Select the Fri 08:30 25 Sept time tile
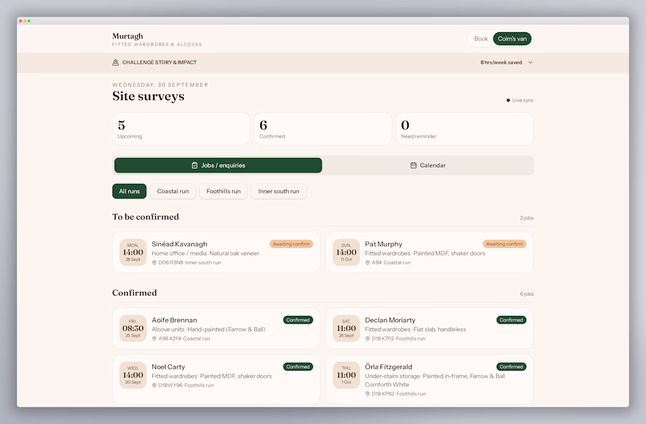Viewport: 646px width, 424px height. click(133, 328)
